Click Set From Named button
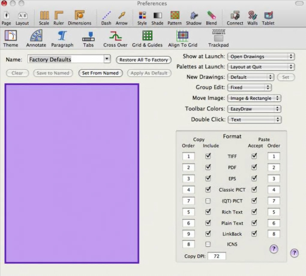 point(100,73)
